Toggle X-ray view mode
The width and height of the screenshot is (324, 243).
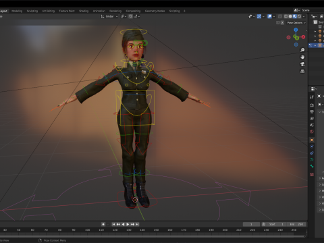coord(280,16)
